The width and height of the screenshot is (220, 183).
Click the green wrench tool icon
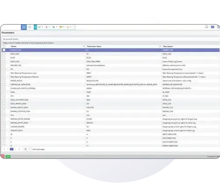coord(40,27)
